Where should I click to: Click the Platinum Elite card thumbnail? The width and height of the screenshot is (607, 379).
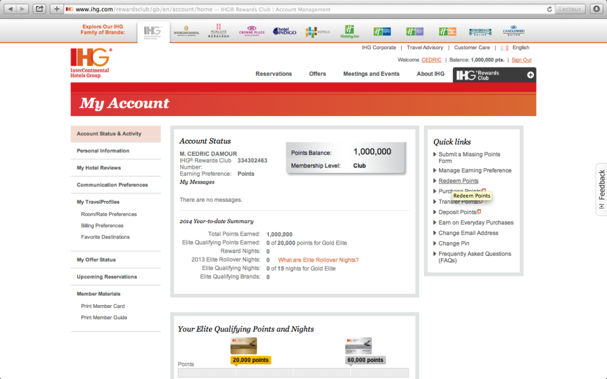358,346
